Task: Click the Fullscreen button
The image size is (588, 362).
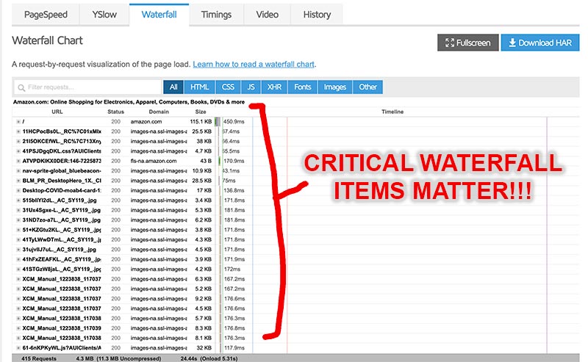Action: (467, 43)
